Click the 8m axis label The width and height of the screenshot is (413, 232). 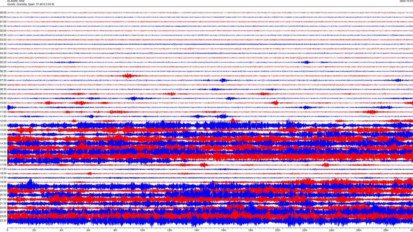115,230
